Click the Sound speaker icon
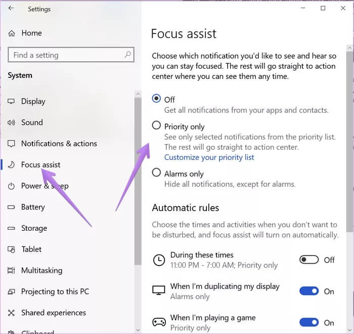This screenshot has width=354, height=334. click(x=11, y=122)
